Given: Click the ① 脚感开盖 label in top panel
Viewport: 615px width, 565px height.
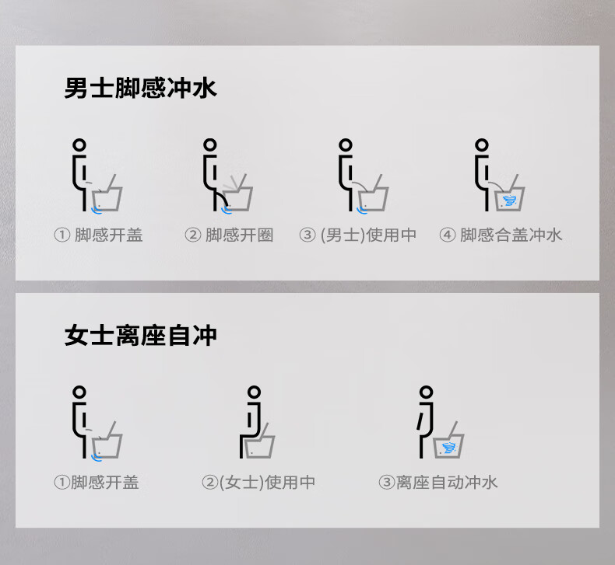Looking at the screenshot, I should pyautogui.click(x=98, y=235).
